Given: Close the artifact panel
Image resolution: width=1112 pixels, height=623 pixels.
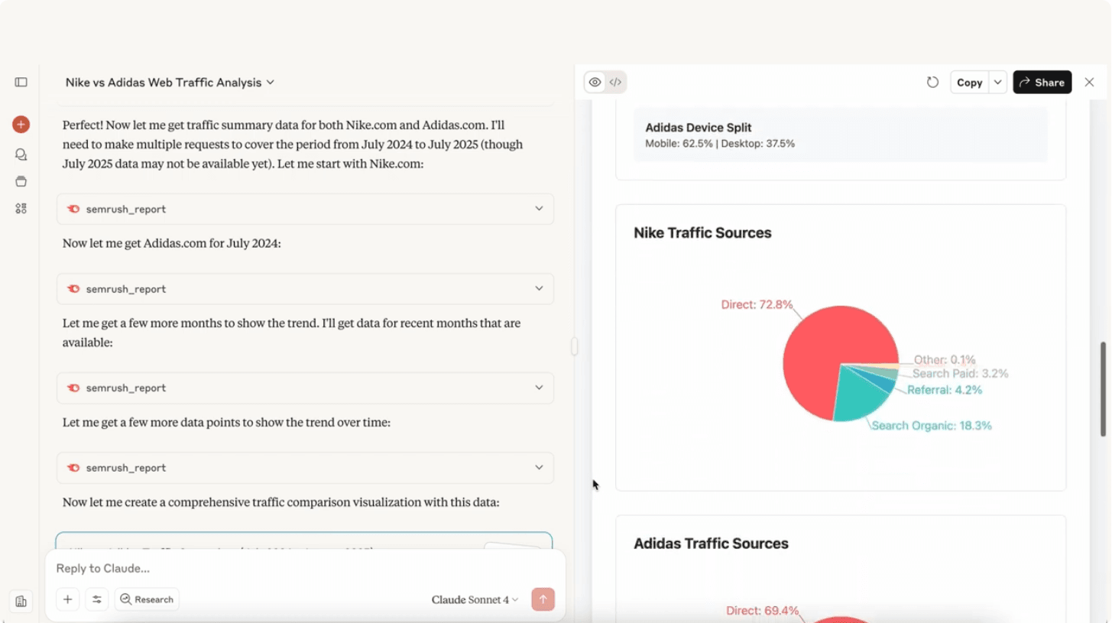Looking at the screenshot, I should [1089, 82].
